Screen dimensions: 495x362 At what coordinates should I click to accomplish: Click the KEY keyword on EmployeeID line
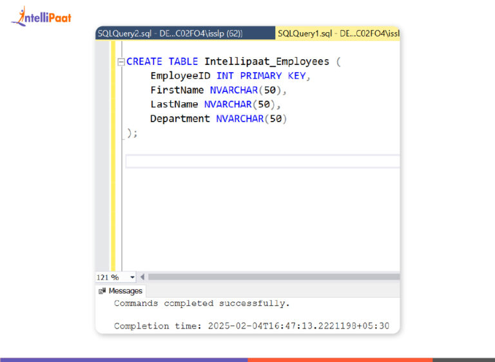click(x=296, y=76)
